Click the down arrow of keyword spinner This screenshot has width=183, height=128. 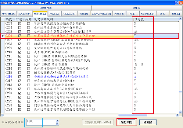point(57,124)
